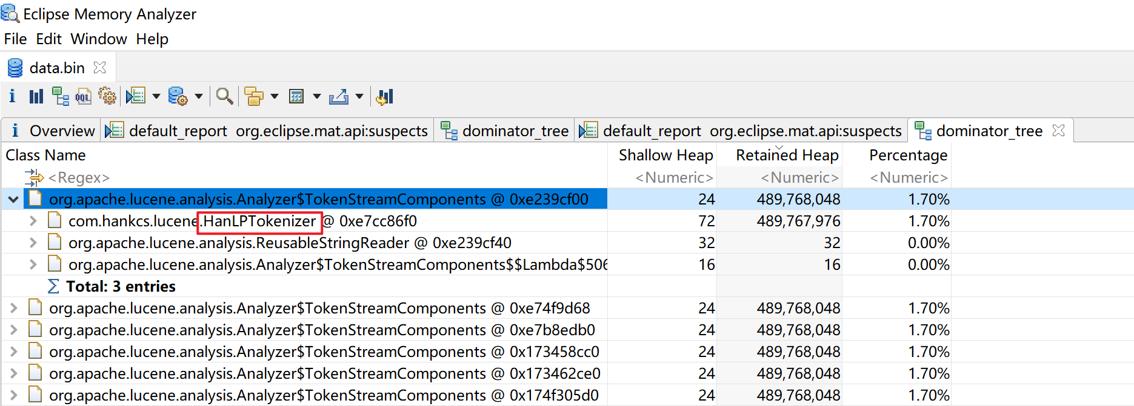
Task: Click the retained heap value 489,767,976
Action: pos(798,221)
